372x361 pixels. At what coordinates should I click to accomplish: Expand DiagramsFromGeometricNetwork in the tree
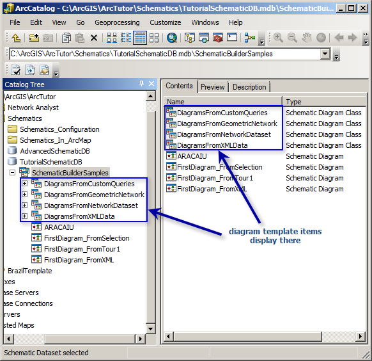tap(24, 195)
